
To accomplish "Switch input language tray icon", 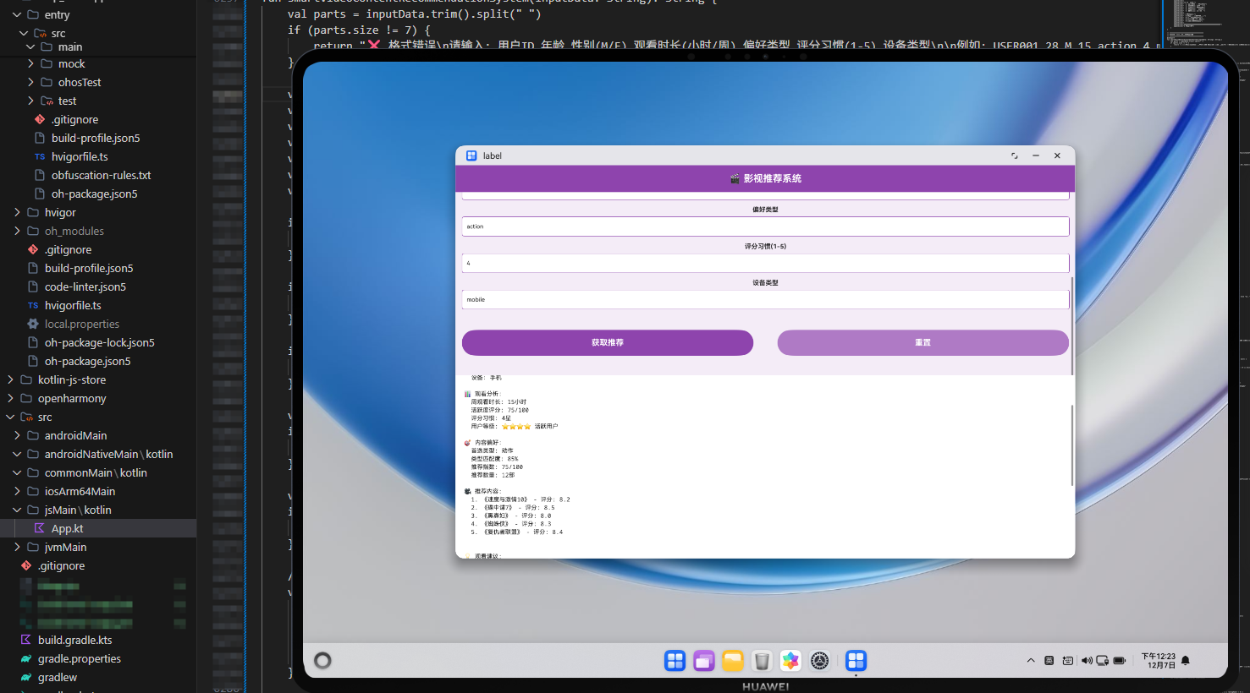I will (x=1049, y=661).
